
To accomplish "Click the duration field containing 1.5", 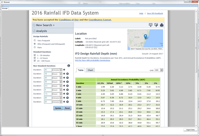I will point(48,94).
